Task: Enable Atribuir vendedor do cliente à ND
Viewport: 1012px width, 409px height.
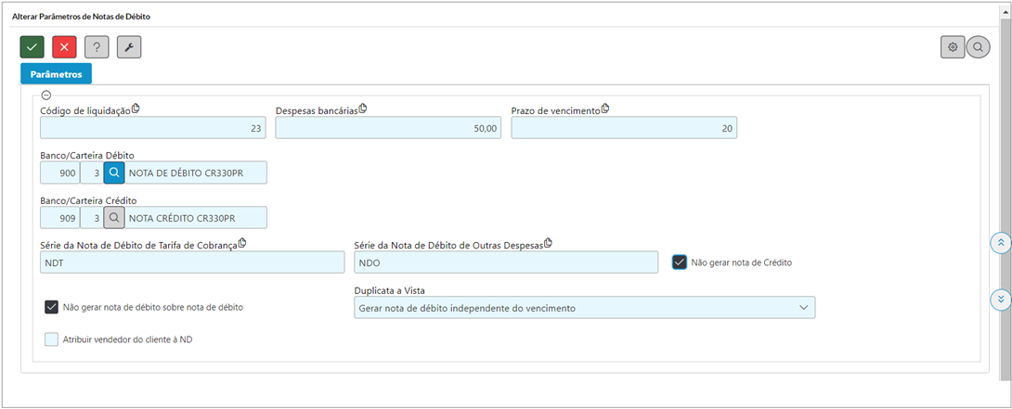Action: [x=52, y=339]
